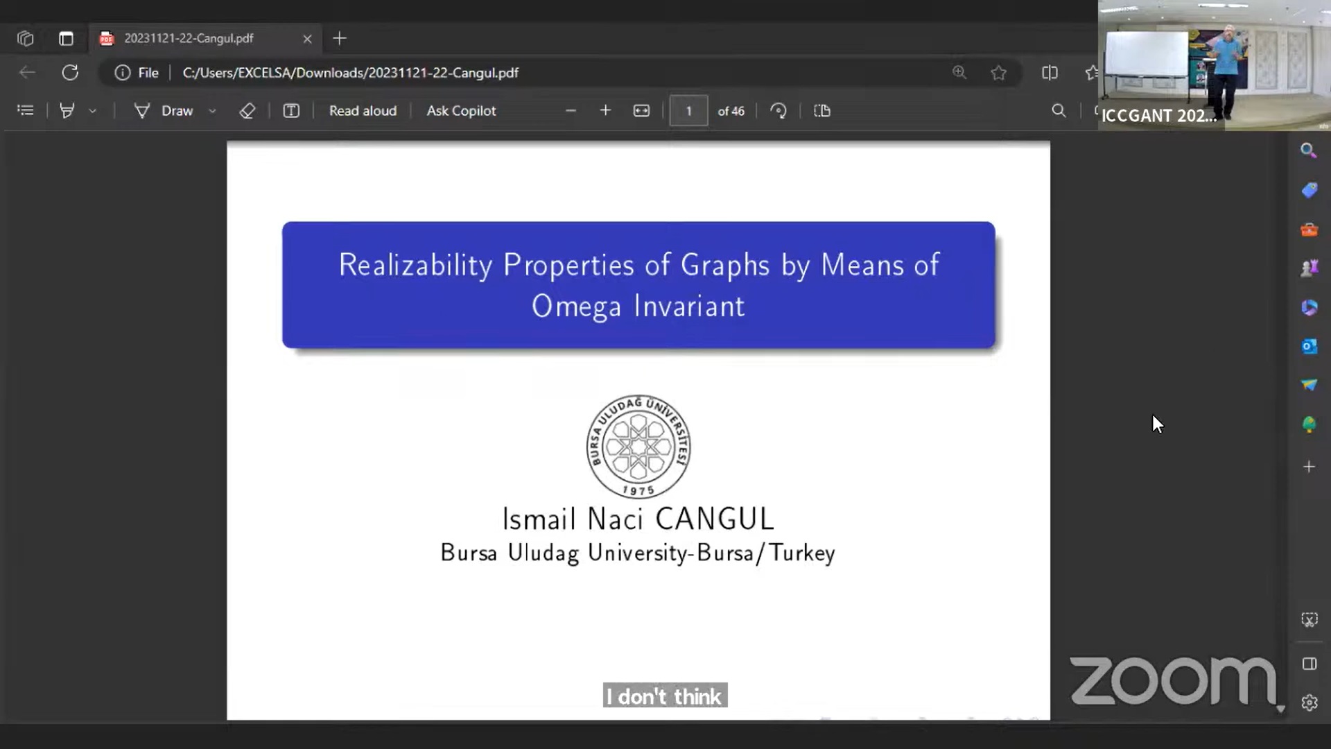The width and height of the screenshot is (1331, 749).
Task: Open a new browser tab
Action: click(339, 39)
